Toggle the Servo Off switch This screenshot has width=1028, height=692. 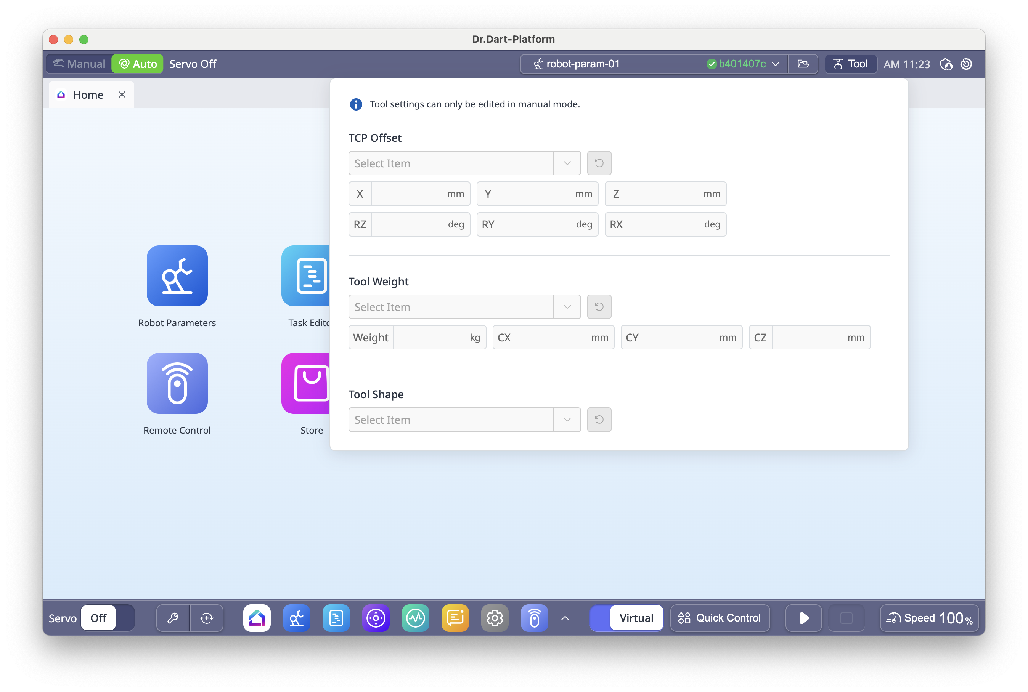tap(107, 618)
